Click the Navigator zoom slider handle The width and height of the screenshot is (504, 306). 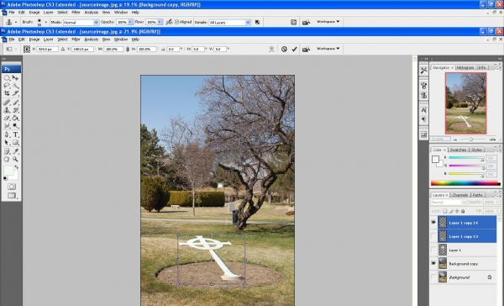click(x=471, y=140)
